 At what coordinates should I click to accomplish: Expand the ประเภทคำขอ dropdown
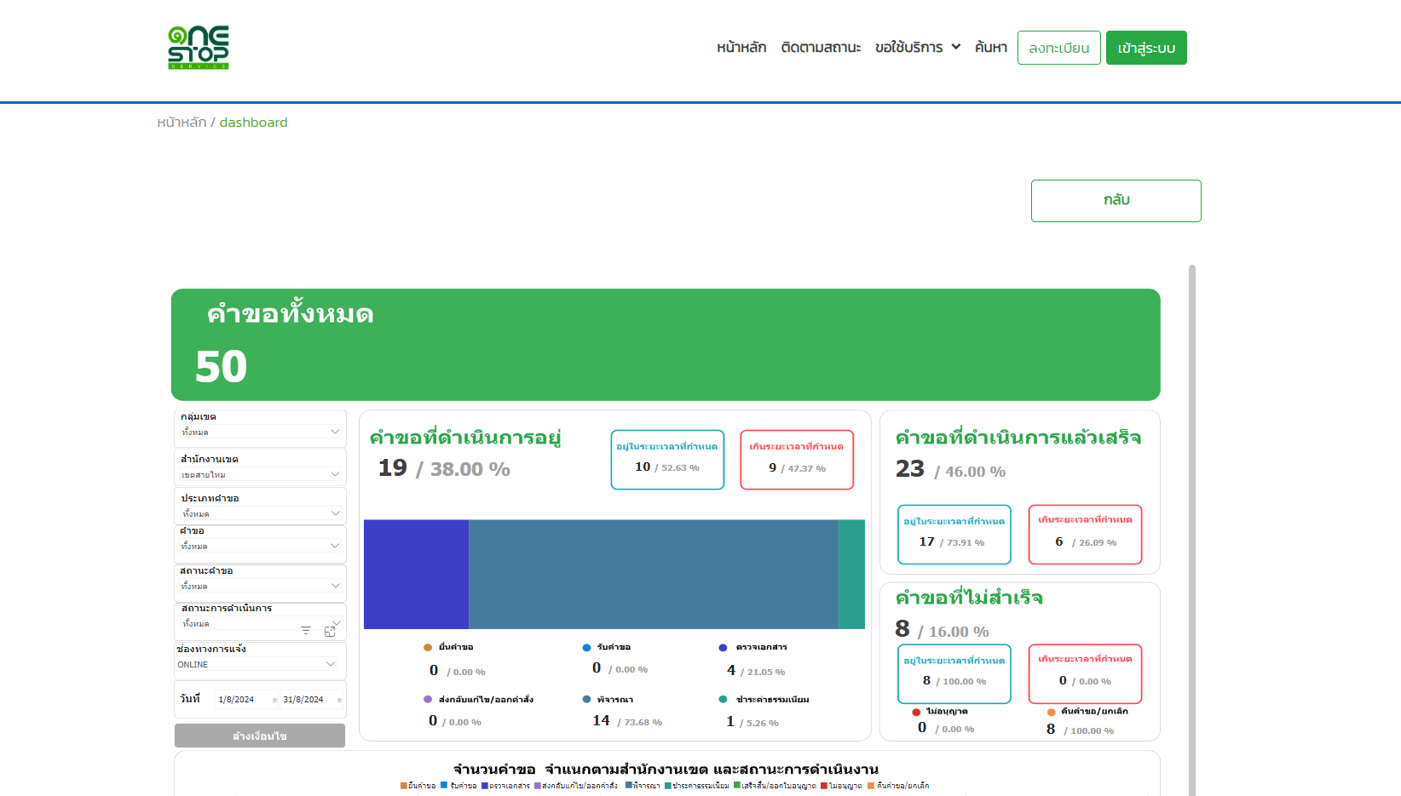(x=260, y=513)
